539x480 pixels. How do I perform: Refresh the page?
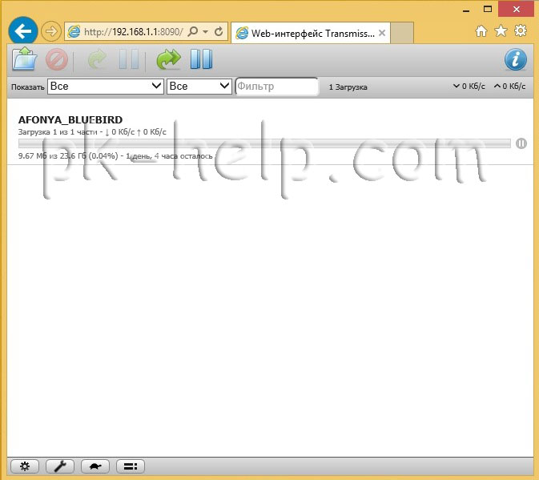click(219, 31)
